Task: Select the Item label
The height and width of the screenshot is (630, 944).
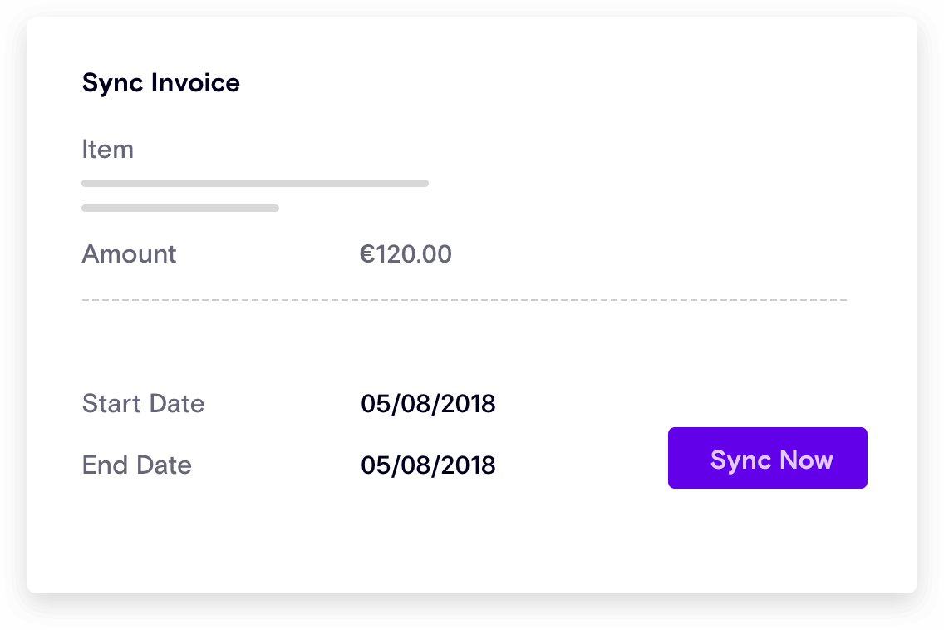Action: coord(107,150)
